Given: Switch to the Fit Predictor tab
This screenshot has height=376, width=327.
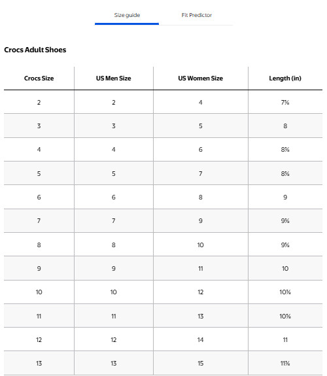Looking at the screenshot, I should [x=196, y=15].
